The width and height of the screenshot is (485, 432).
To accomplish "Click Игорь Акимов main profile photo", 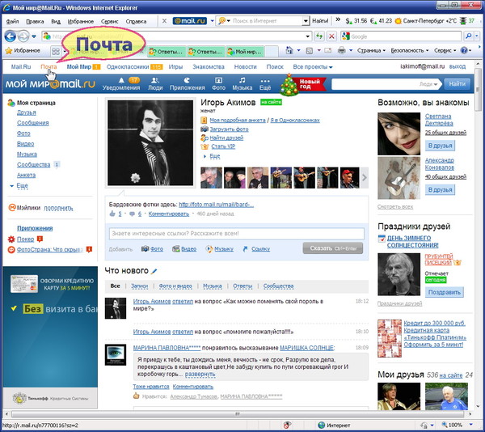I will [150, 142].
